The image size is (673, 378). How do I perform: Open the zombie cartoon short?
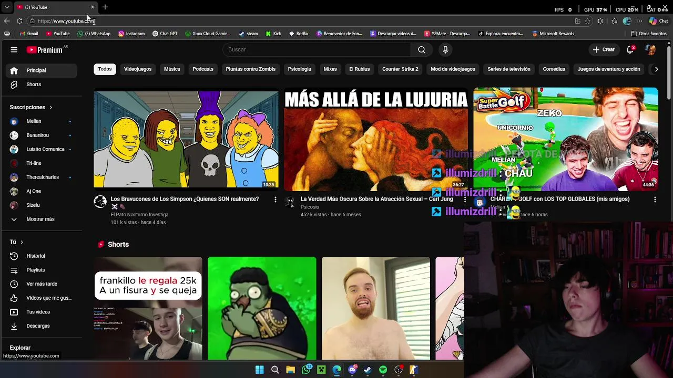pos(262,309)
